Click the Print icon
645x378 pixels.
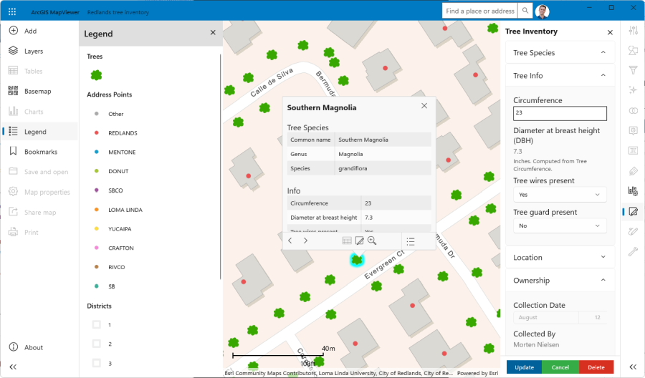(13, 232)
